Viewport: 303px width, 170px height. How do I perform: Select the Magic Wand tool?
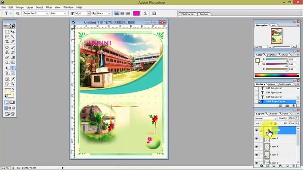(x=13, y=37)
